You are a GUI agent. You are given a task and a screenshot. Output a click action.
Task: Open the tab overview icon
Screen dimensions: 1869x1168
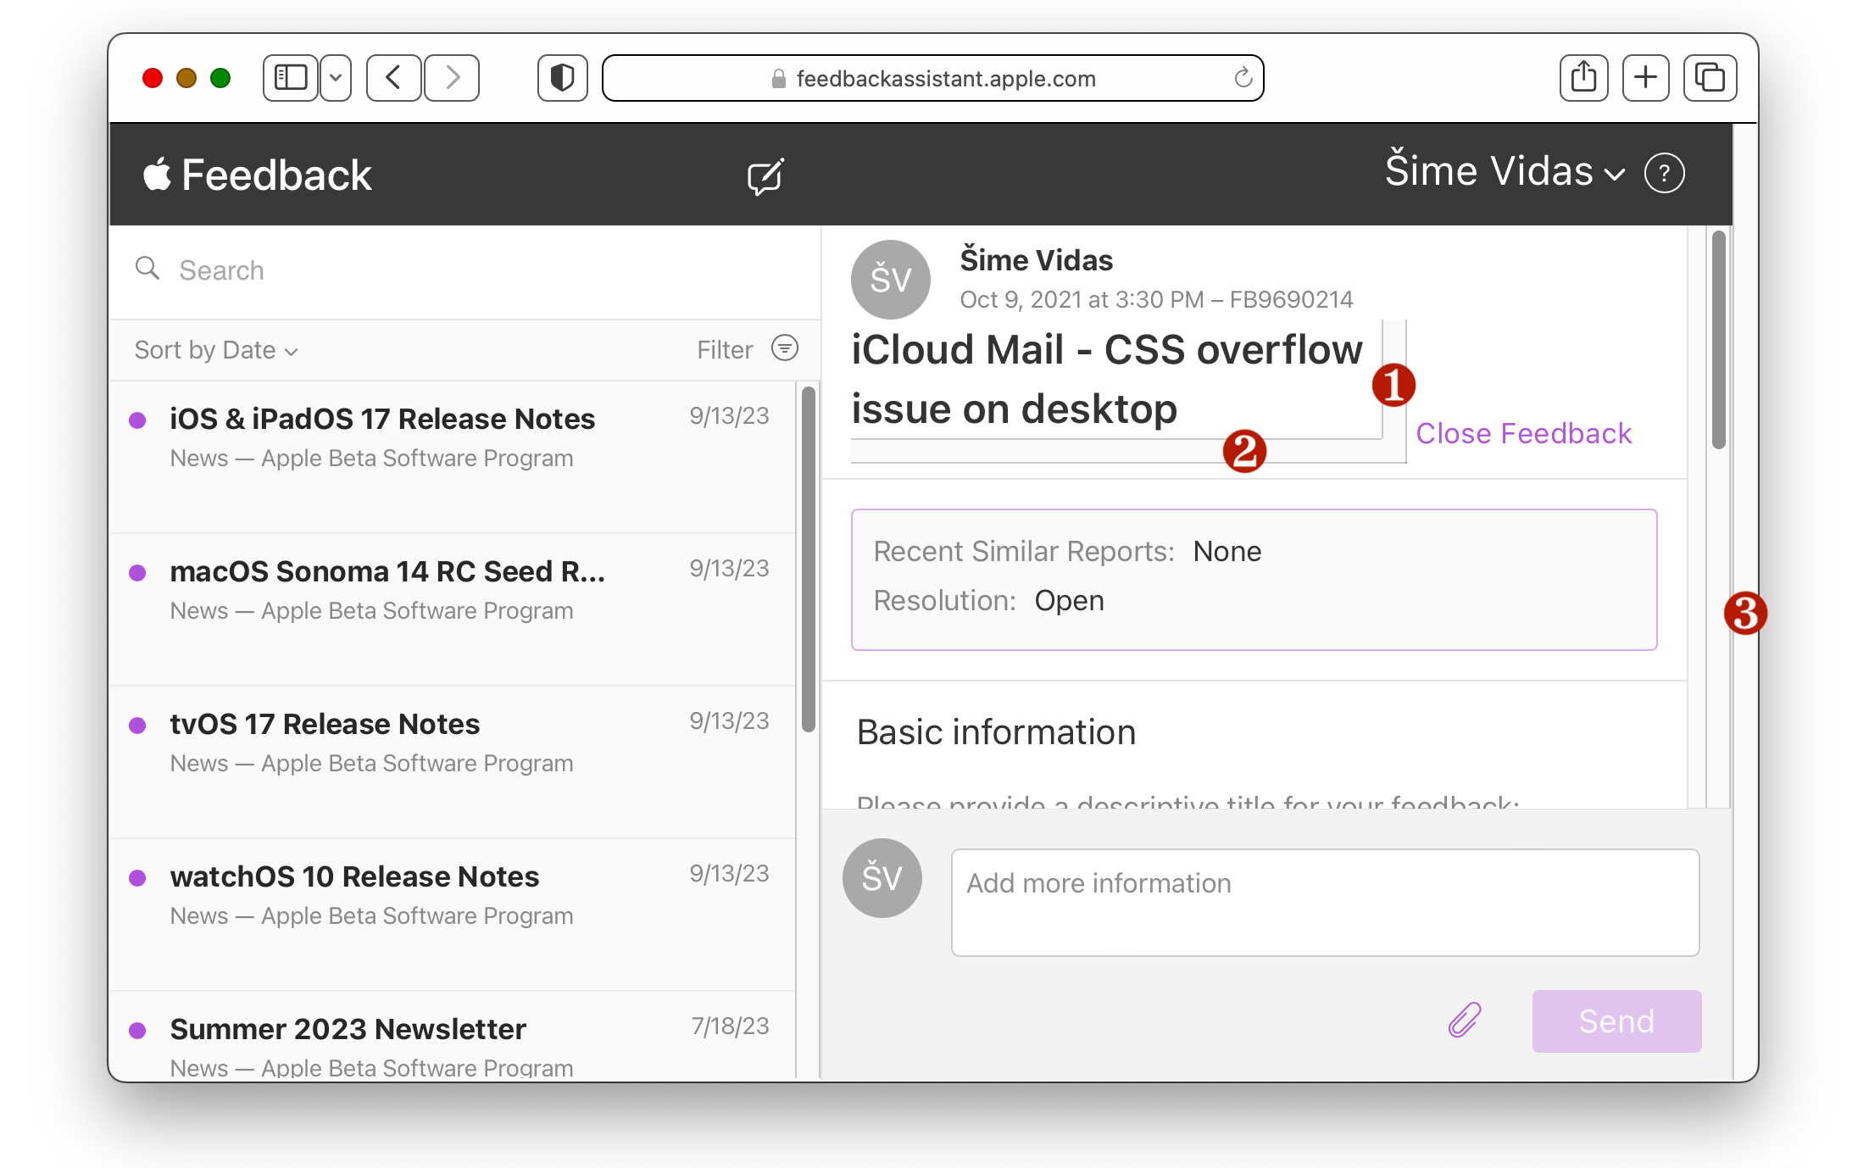tap(1709, 78)
